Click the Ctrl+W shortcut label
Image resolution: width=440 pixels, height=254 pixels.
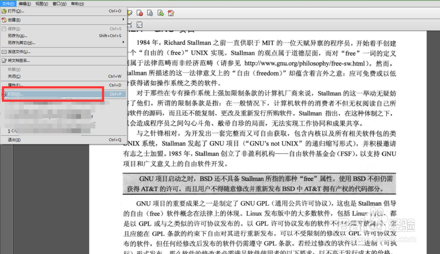(x=115, y=76)
